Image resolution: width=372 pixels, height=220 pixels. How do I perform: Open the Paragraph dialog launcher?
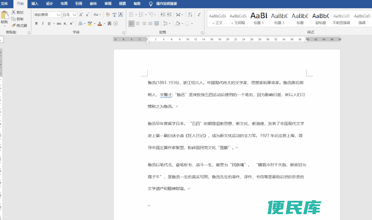tap(202, 33)
